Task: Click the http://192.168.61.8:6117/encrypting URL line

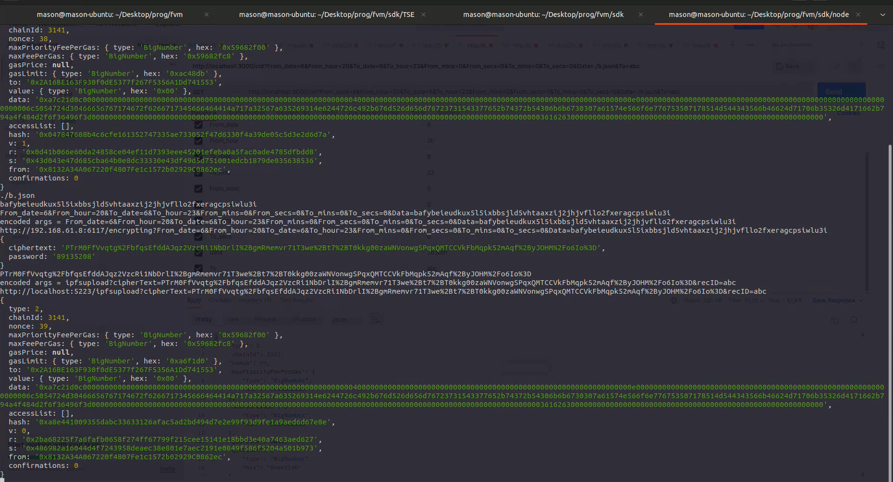Action: pos(414,230)
